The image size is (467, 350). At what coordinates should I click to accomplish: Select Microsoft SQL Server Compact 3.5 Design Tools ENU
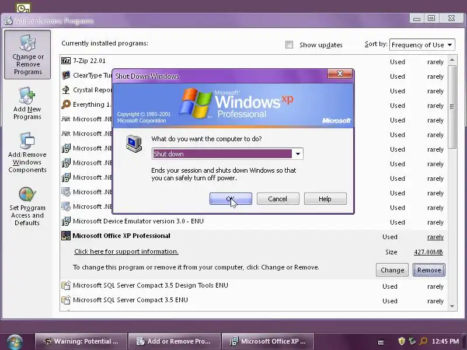(x=254, y=286)
